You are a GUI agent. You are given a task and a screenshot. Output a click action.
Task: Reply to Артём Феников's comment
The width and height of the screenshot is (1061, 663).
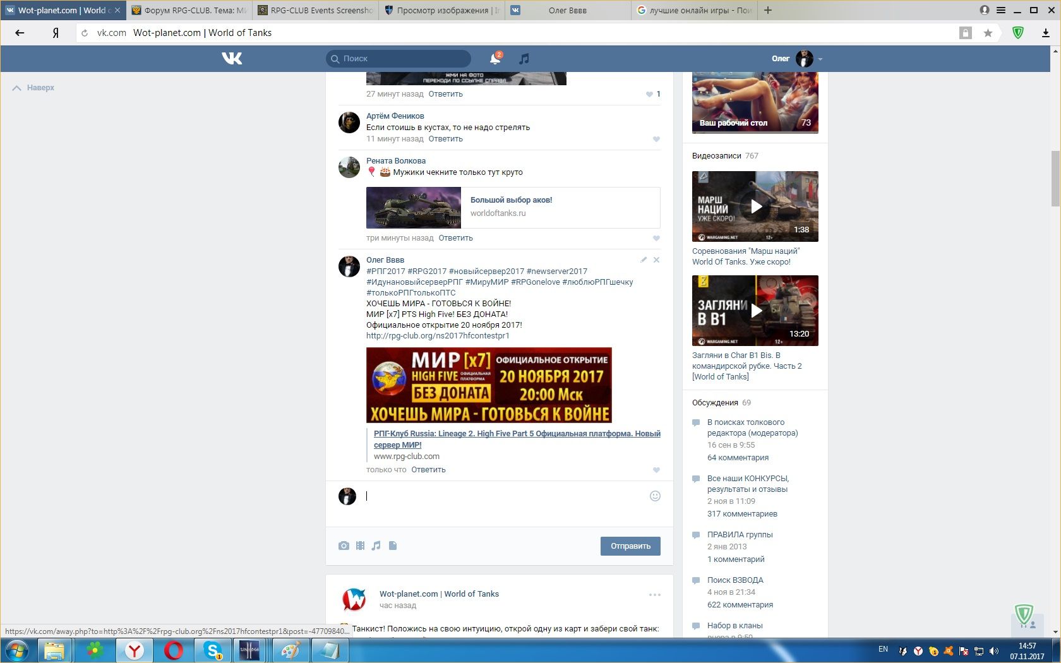click(445, 139)
